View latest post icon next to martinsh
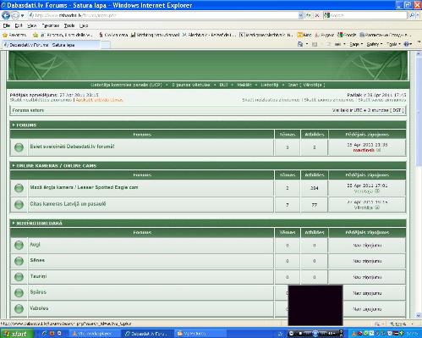This screenshot has height=338, width=422. 379,150
